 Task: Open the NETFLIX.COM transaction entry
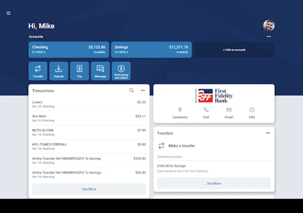pyautogui.click(x=89, y=132)
